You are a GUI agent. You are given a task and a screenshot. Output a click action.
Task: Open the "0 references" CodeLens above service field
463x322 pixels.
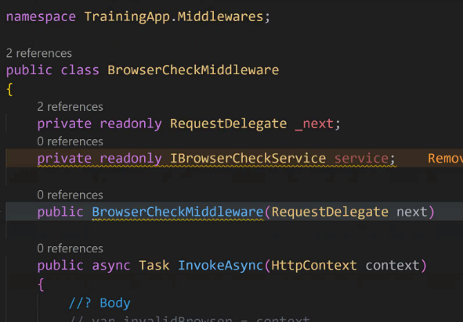(x=71, y=141)
